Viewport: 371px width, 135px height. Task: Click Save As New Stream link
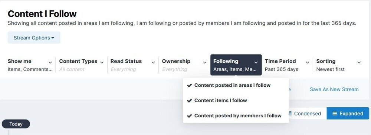334,89
